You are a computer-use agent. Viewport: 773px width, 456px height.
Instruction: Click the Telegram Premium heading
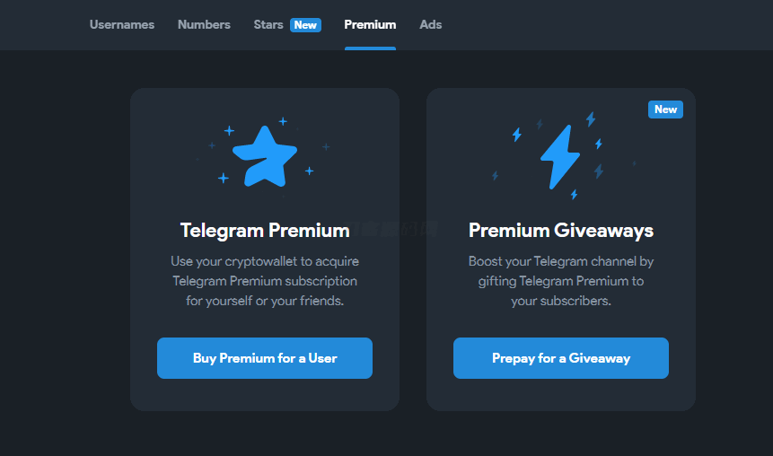(265, 231)
